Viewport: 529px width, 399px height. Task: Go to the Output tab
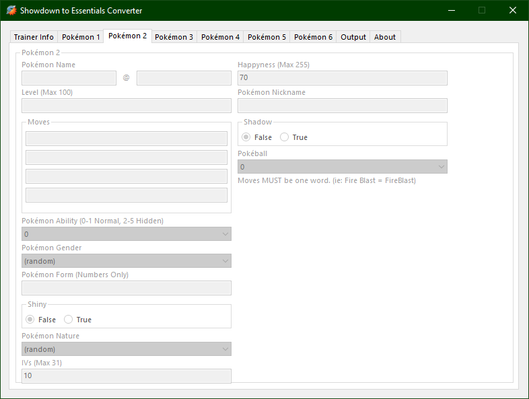[x=353, y=37]
